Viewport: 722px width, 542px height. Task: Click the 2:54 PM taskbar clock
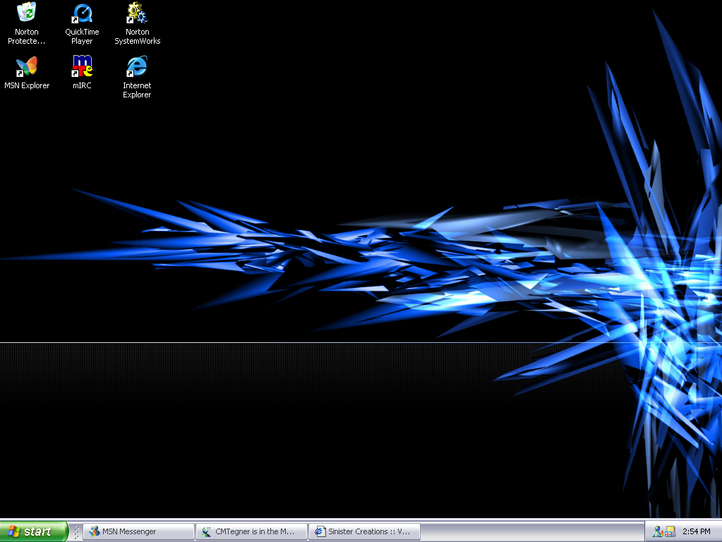pyautogui.click(x=696, y=531)
